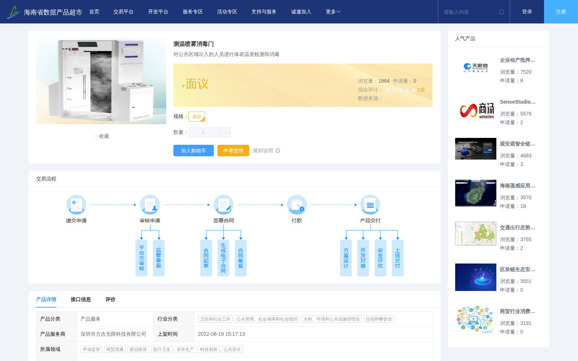The height and width of the screenshot is (361, 578).
Task: Open the SenseStudio product title
Action: coord(518,102)
